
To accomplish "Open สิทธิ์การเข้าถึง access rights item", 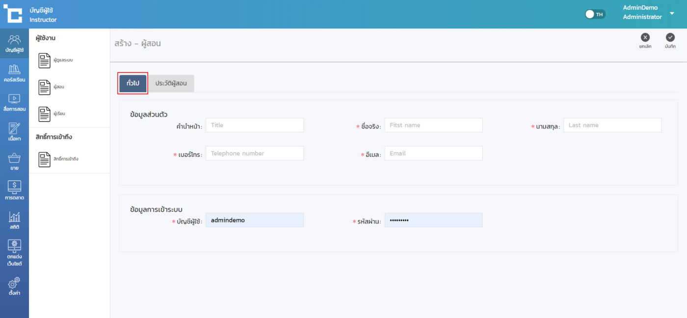I will (x=60, y=159).
